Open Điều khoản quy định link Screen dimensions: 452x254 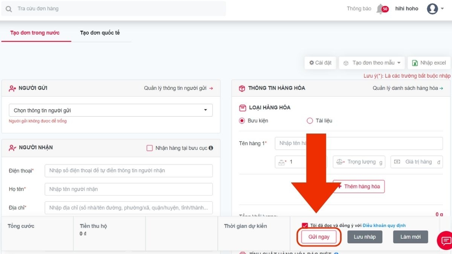384,226
